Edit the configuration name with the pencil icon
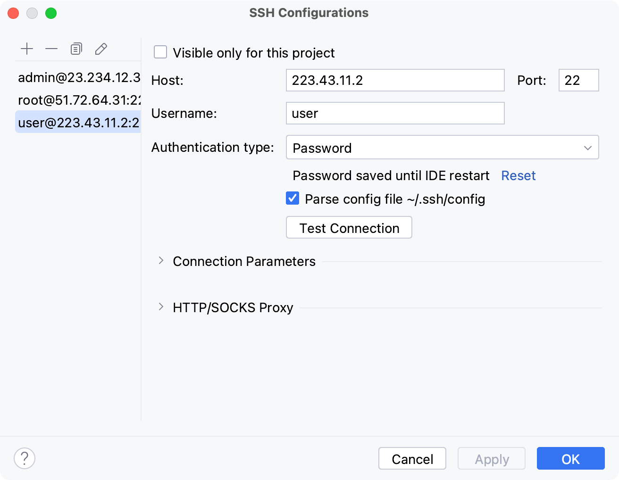This screenshot has width=619, height=480. tap(101, 49)
